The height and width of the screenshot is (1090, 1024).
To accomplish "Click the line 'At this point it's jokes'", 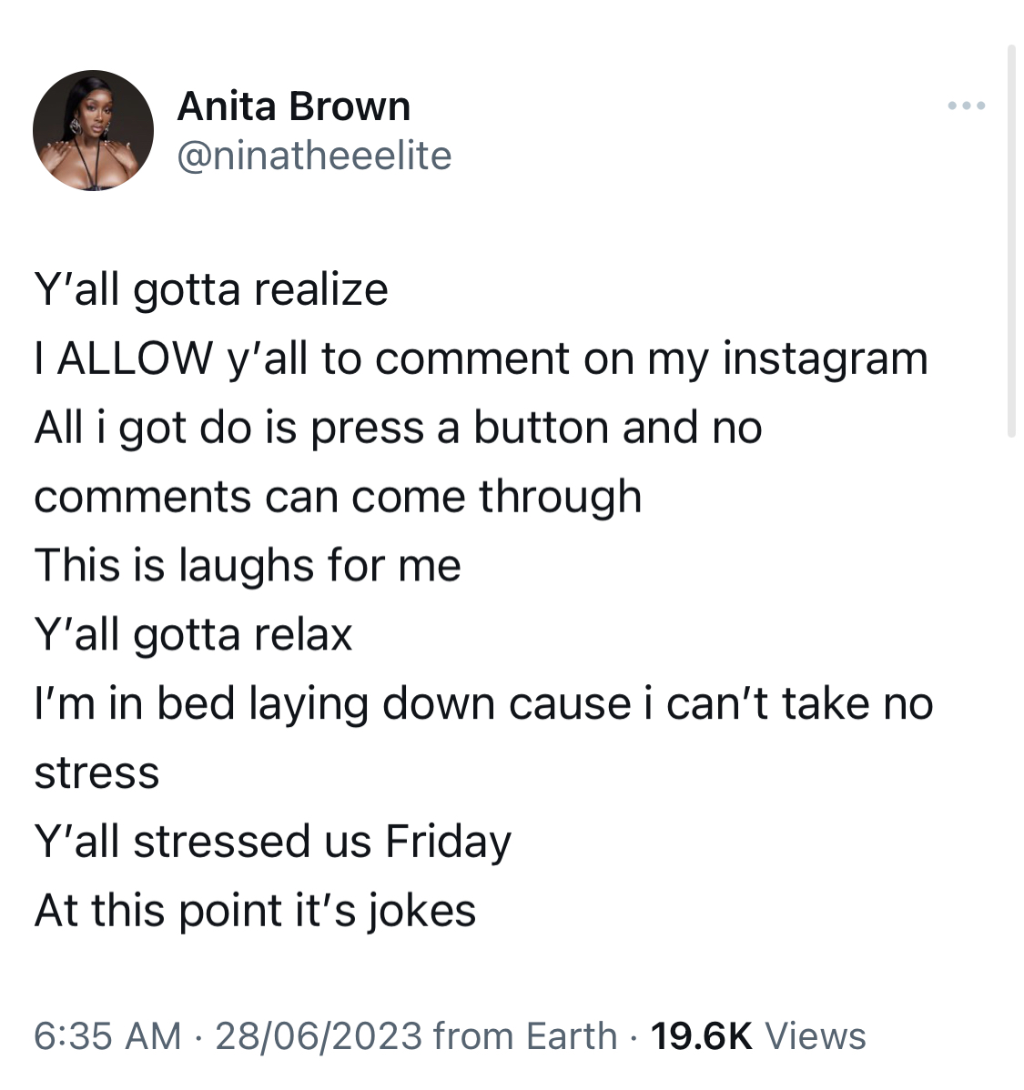I will click(x=255, y=911).
